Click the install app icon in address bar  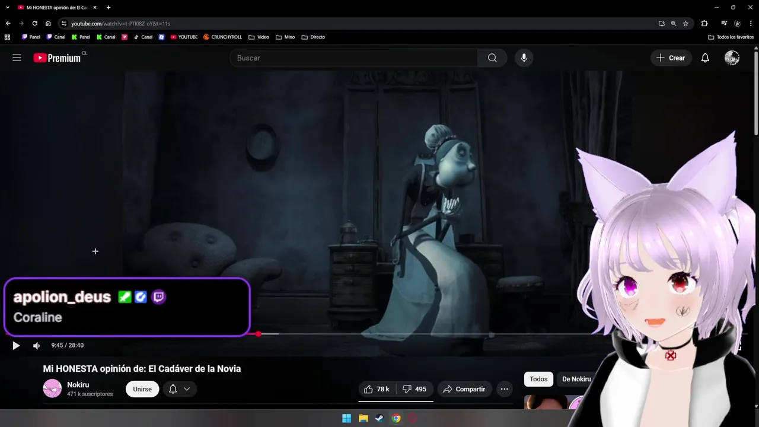662,23
